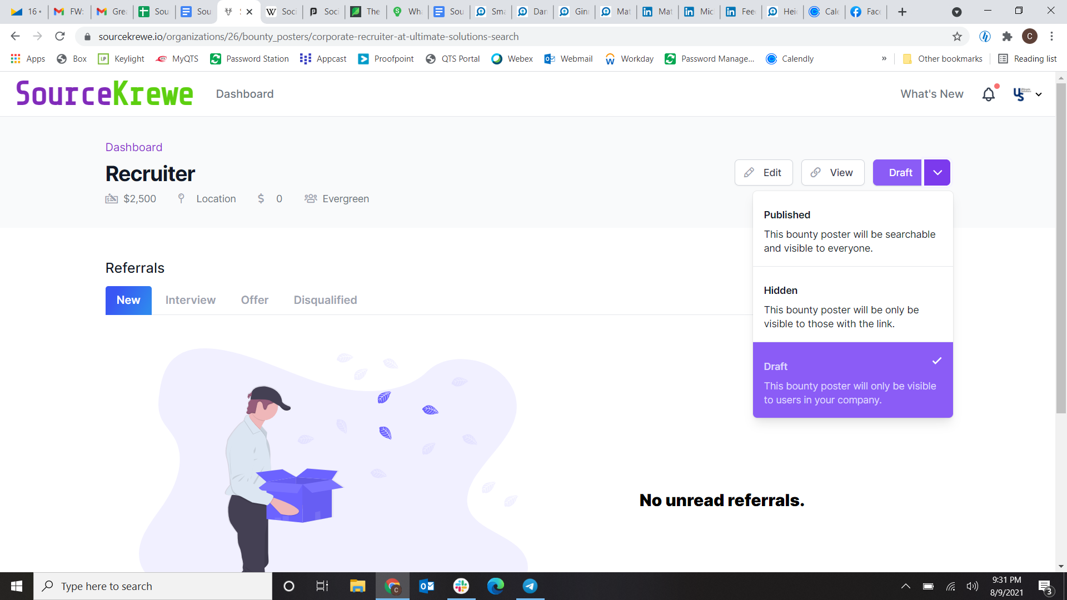Click the Windows taskbar search box
Image resolution: width=1067 pixels, height=600 pixels.
[x=153, y=586]
